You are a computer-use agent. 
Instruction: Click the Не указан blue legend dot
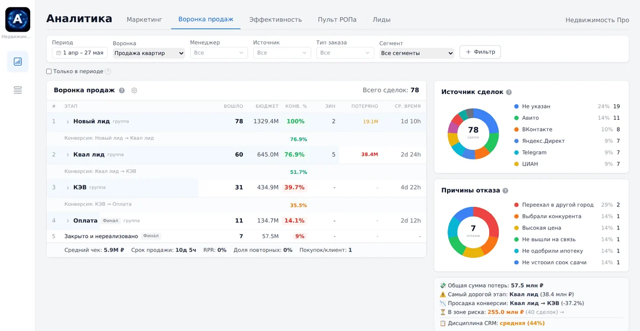[x=516, y=106]
